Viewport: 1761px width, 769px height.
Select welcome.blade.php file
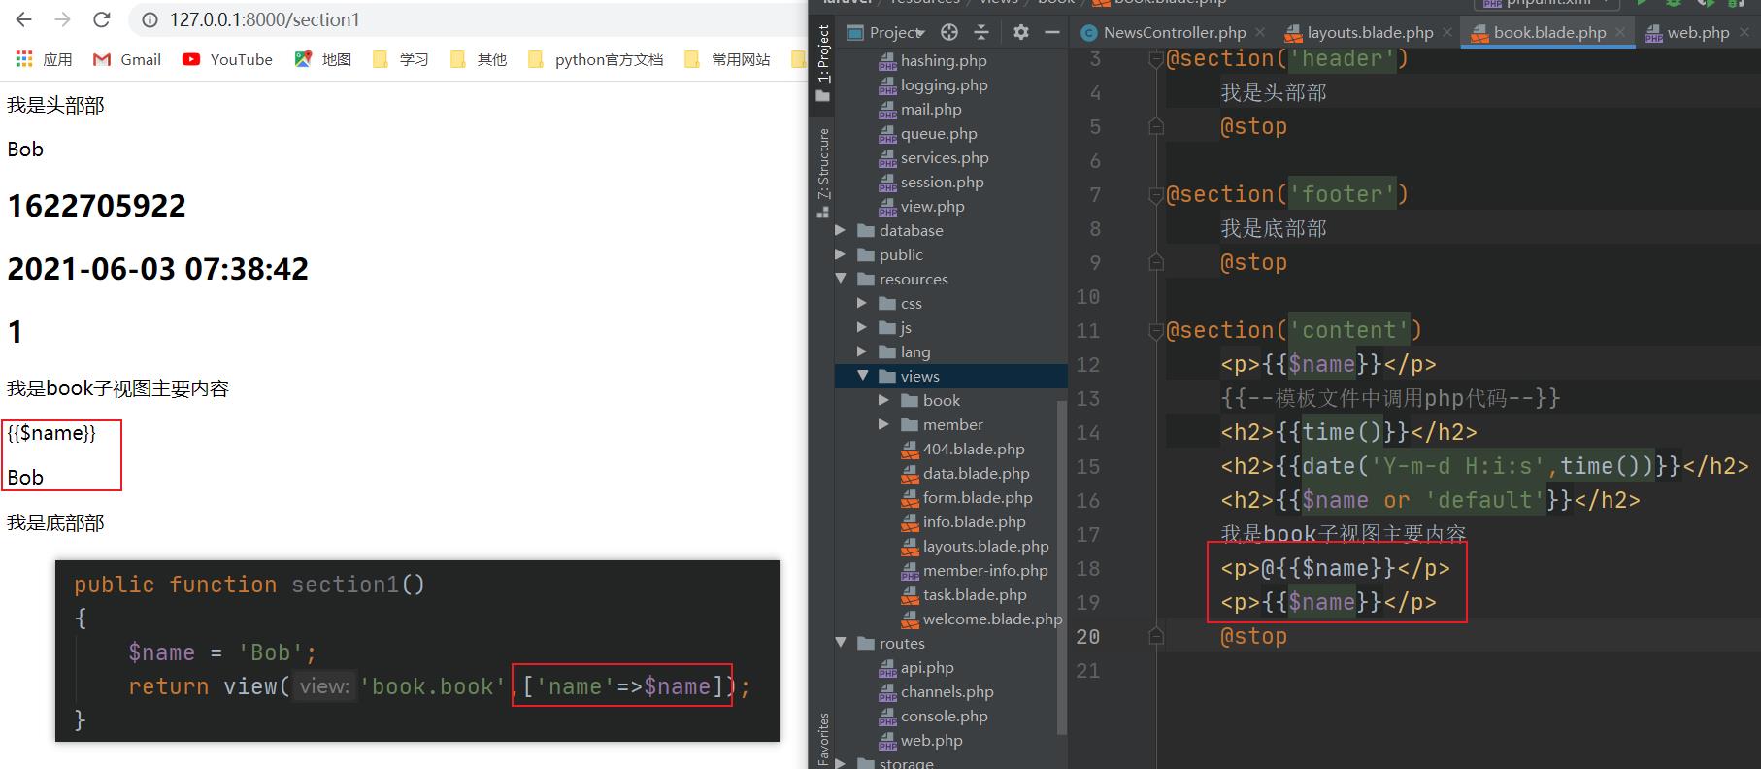(981, 619)
